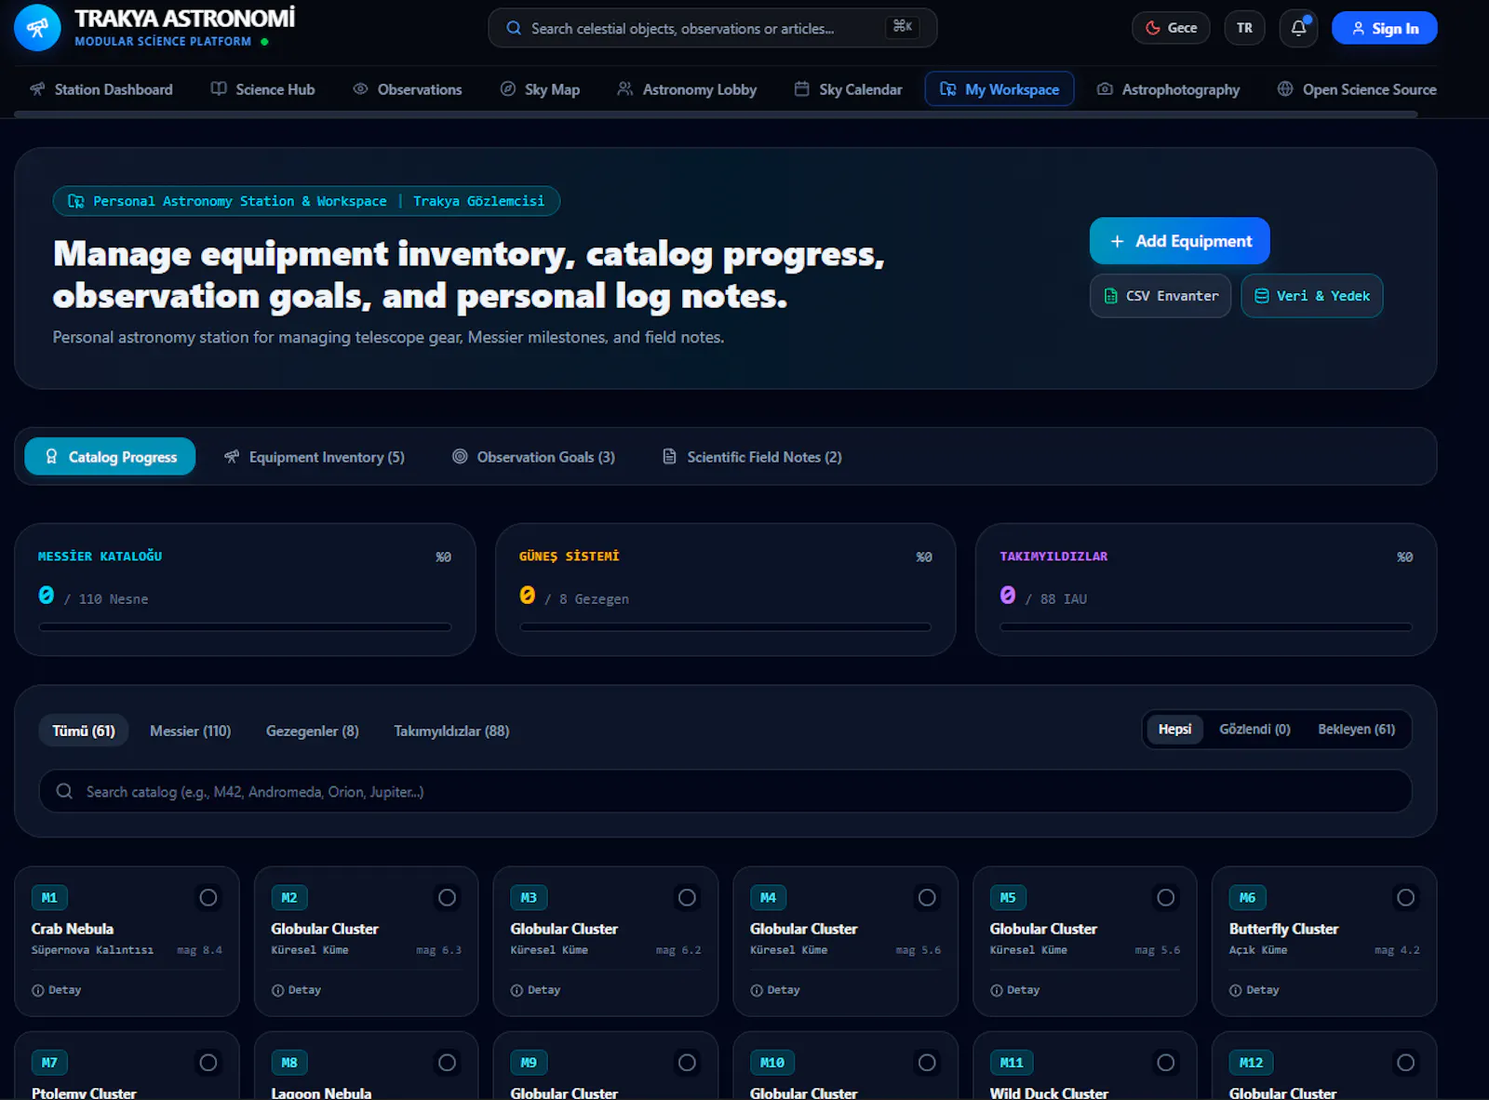
Task: Mark M8 Lagoon Nebula as observed
Action: pos(448,1063)
